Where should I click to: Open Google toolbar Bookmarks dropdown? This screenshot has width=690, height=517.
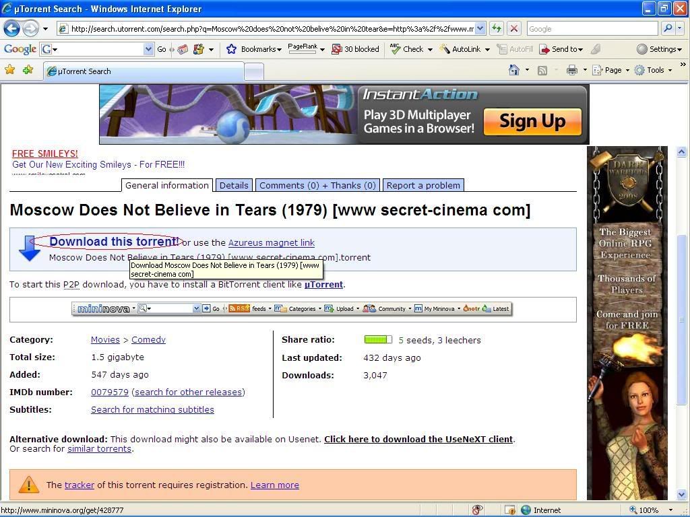254,49
